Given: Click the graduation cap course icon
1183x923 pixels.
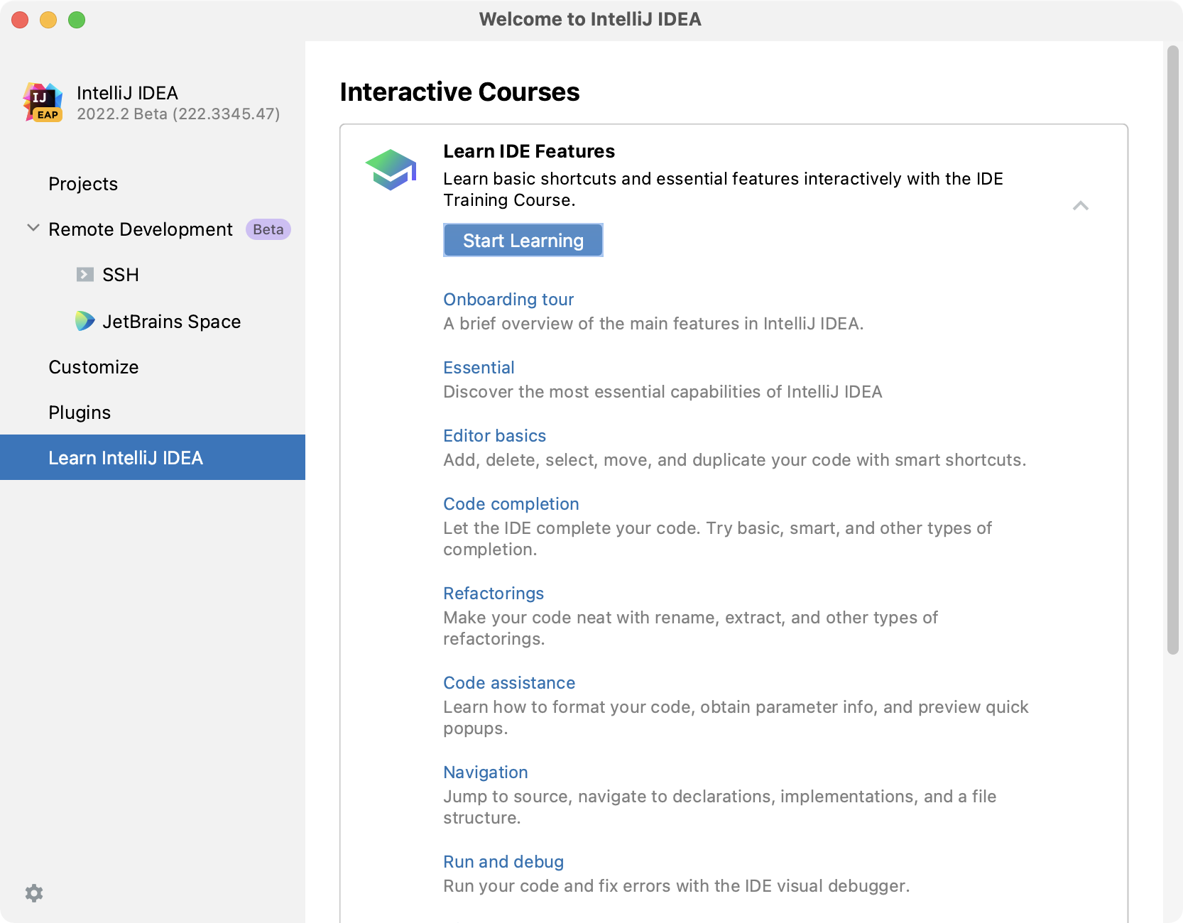Looking at the screenshot, I should point(391,170).
